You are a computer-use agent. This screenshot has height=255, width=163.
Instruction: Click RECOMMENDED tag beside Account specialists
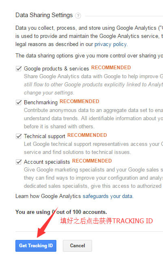point(92,161)
